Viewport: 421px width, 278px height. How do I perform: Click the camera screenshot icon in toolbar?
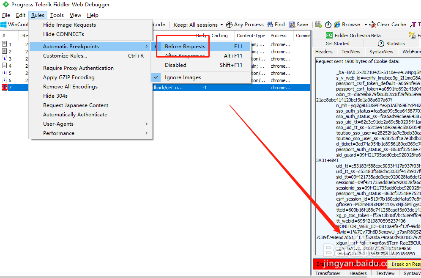click(x=318, y=25)
